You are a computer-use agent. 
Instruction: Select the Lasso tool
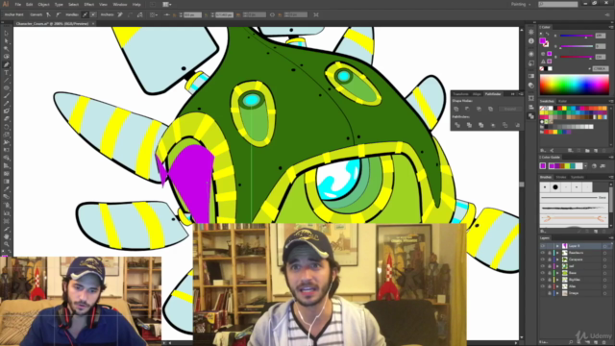7,57
